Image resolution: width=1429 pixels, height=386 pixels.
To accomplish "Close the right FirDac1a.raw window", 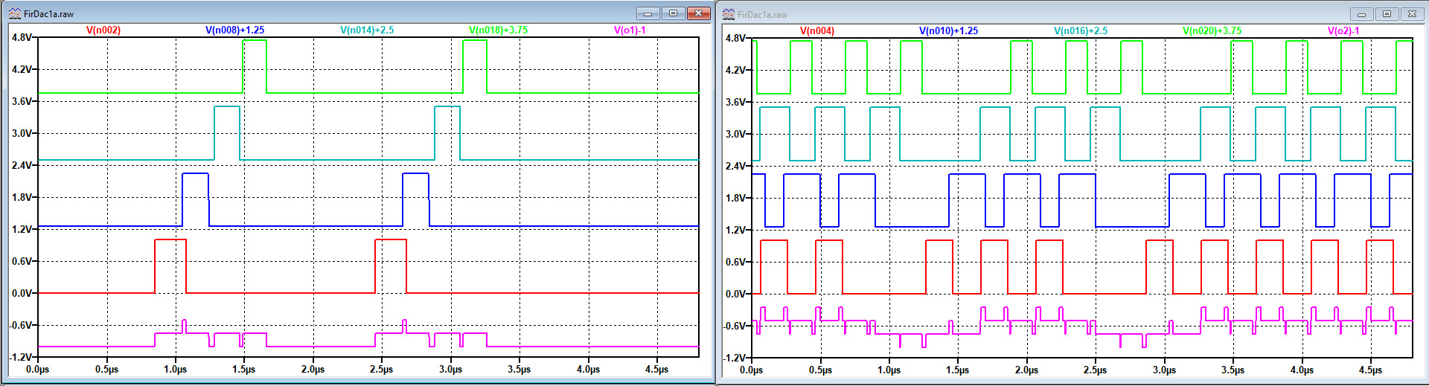I will (1412, 14).
